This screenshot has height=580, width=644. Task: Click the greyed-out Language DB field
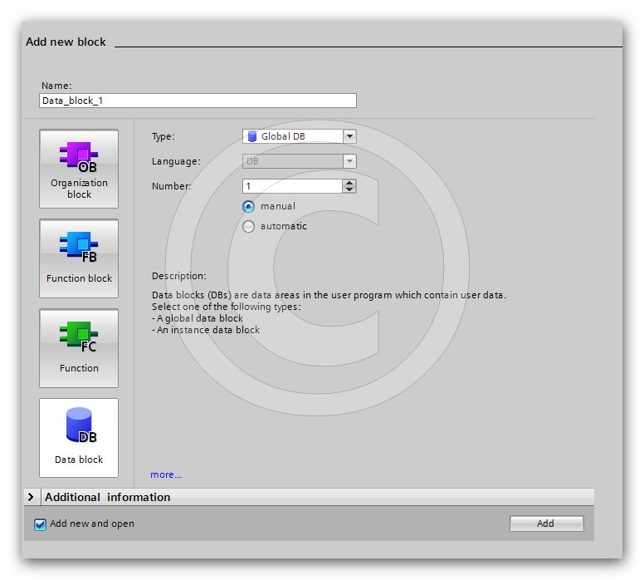(292, 161)
